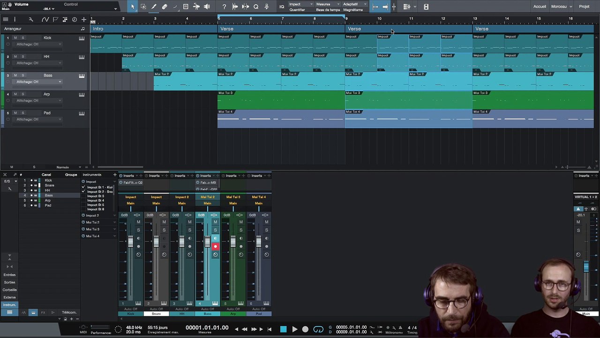Viewport: 600px width, 338px height.
Task: Click the wrench settings icon in mixer
Action: [x=9, y=189]
